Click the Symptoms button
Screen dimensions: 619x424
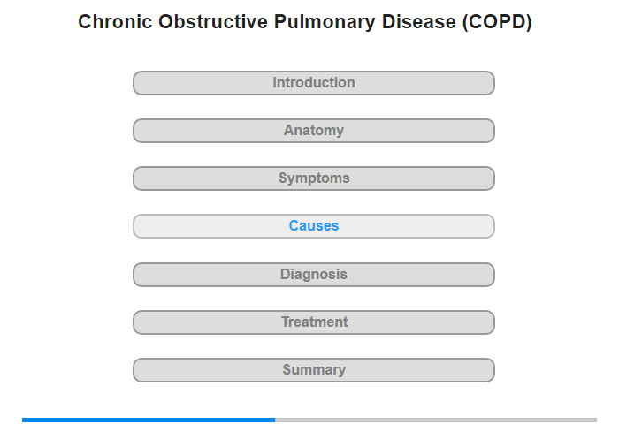pyautogui.click(x=313, y=178)
